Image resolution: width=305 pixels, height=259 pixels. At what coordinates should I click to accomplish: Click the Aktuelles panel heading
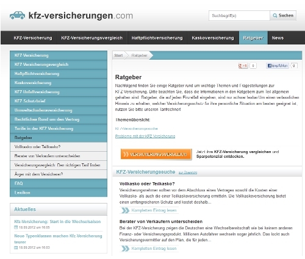click(25, 209)
